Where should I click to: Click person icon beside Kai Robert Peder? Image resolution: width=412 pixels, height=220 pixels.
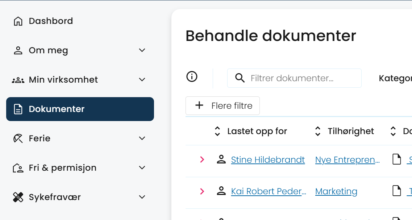pos(221,191)
